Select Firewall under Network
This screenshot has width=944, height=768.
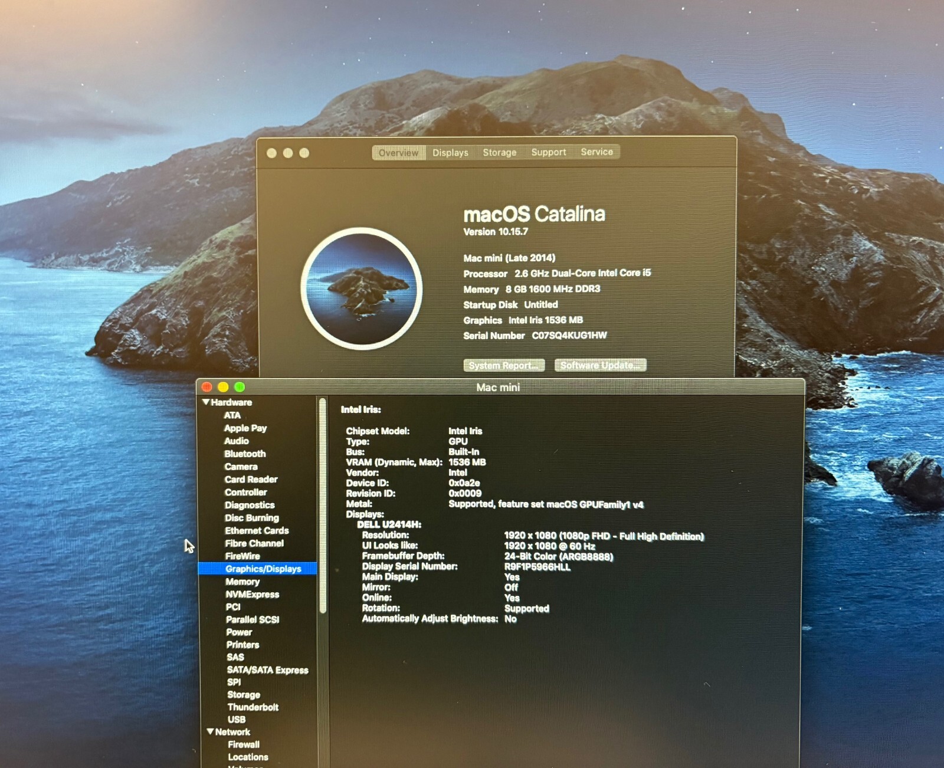[x=244, y=744]
